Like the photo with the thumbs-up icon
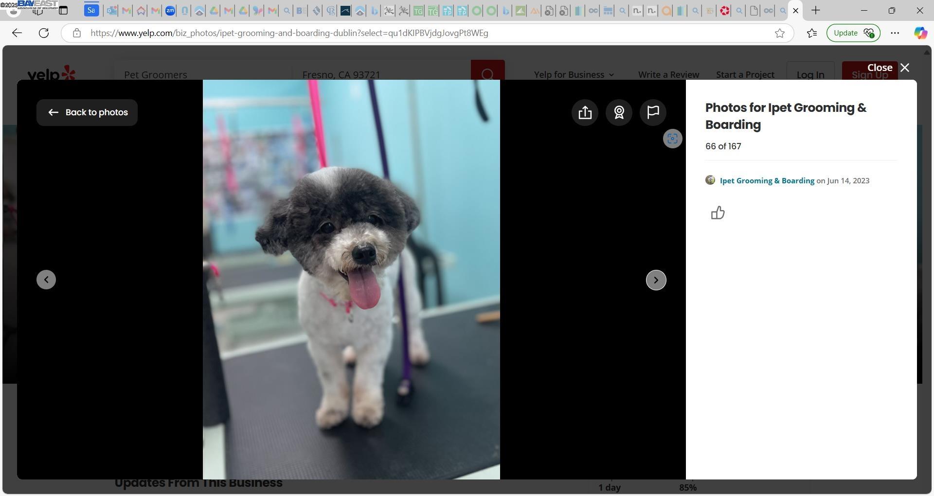This screenshot has width=934, height=496. (x=718, y=213)
